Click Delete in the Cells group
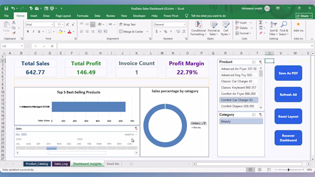315x177 pixels. (x=241, y=28)
